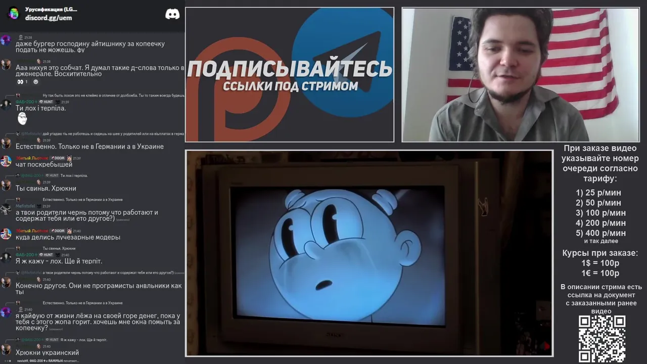Click avatar beside 'Ааа ... это собчат' message
The image size is (647, 364).
[6, 65]
